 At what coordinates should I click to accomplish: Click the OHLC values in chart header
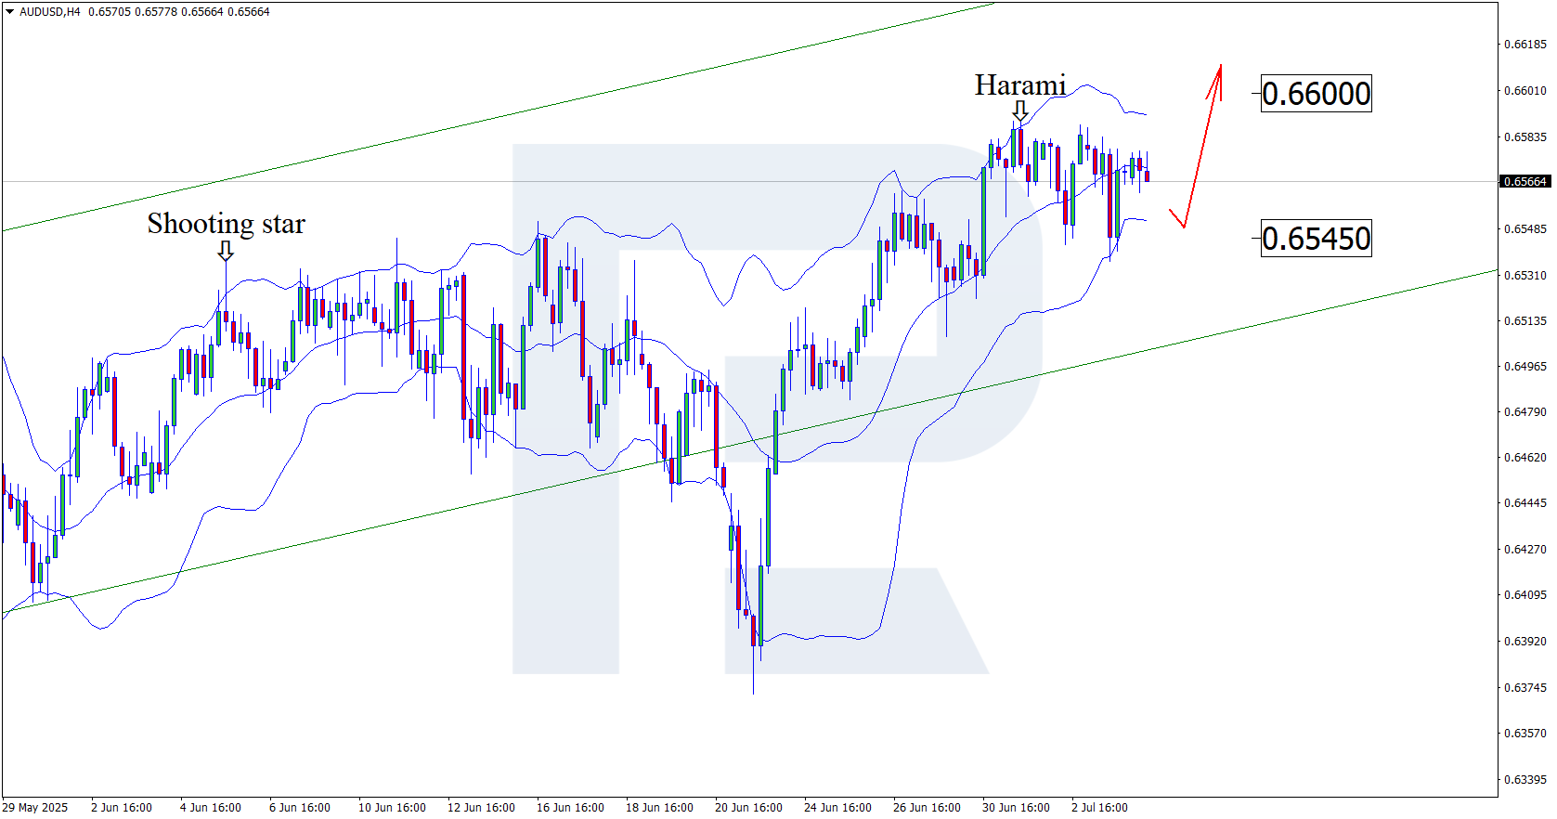click(179, 12)
